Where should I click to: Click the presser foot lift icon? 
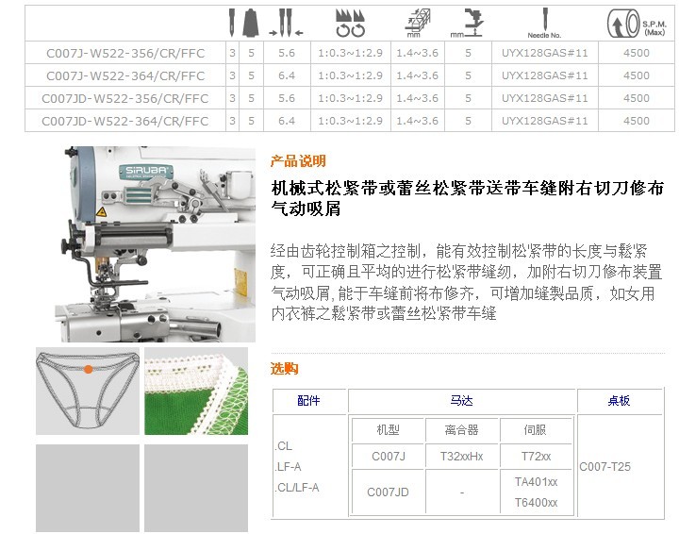coord(468,21)
